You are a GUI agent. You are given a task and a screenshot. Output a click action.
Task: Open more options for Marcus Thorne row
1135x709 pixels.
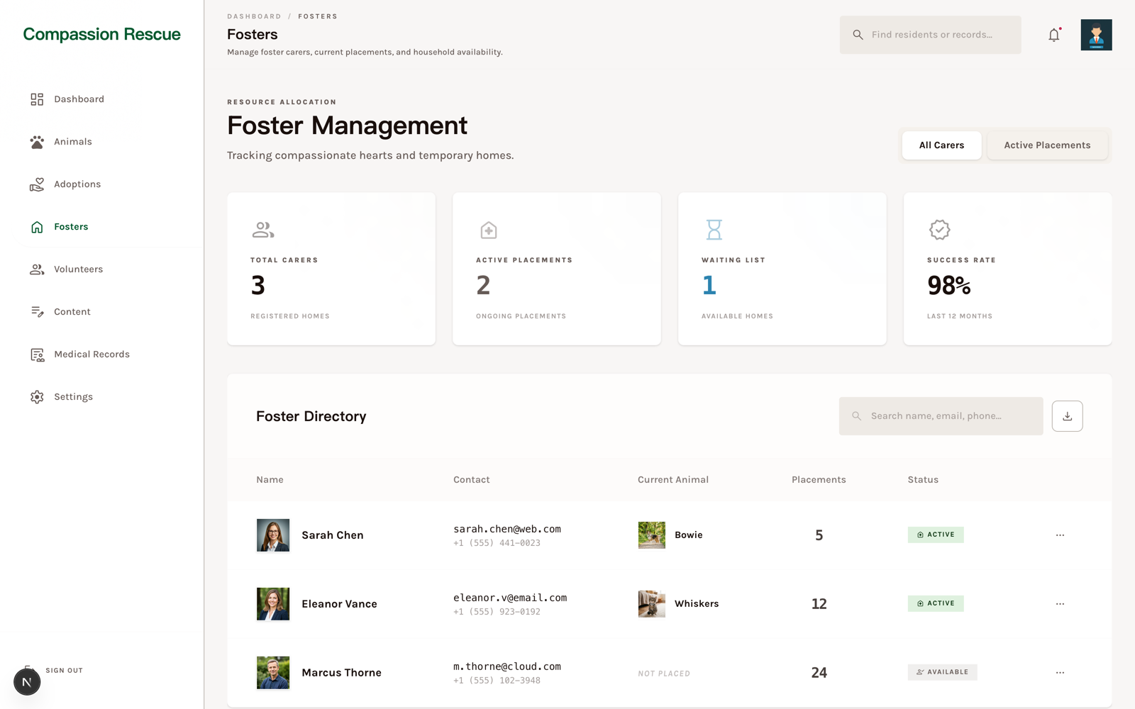point(1060,673)
